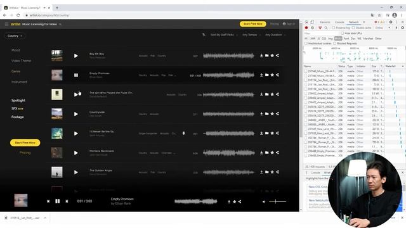Stop recording the network log

pos(306,28)
